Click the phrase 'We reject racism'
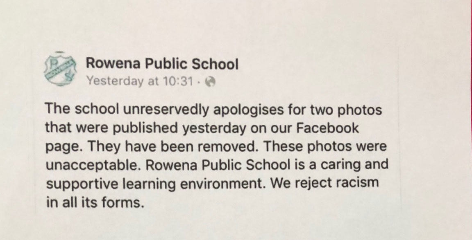The height and width of the screenshot is (240, 472). (x=324, y=183)
